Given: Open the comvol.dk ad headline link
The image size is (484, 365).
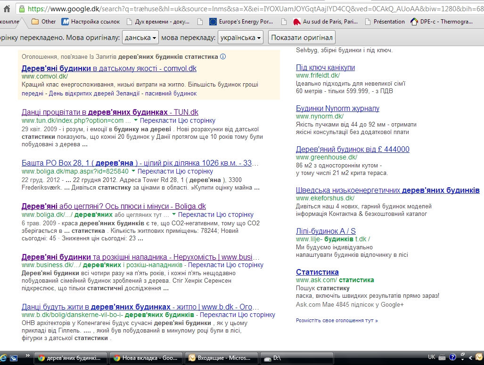Looking at the screenshot, I should pos(109,68).
